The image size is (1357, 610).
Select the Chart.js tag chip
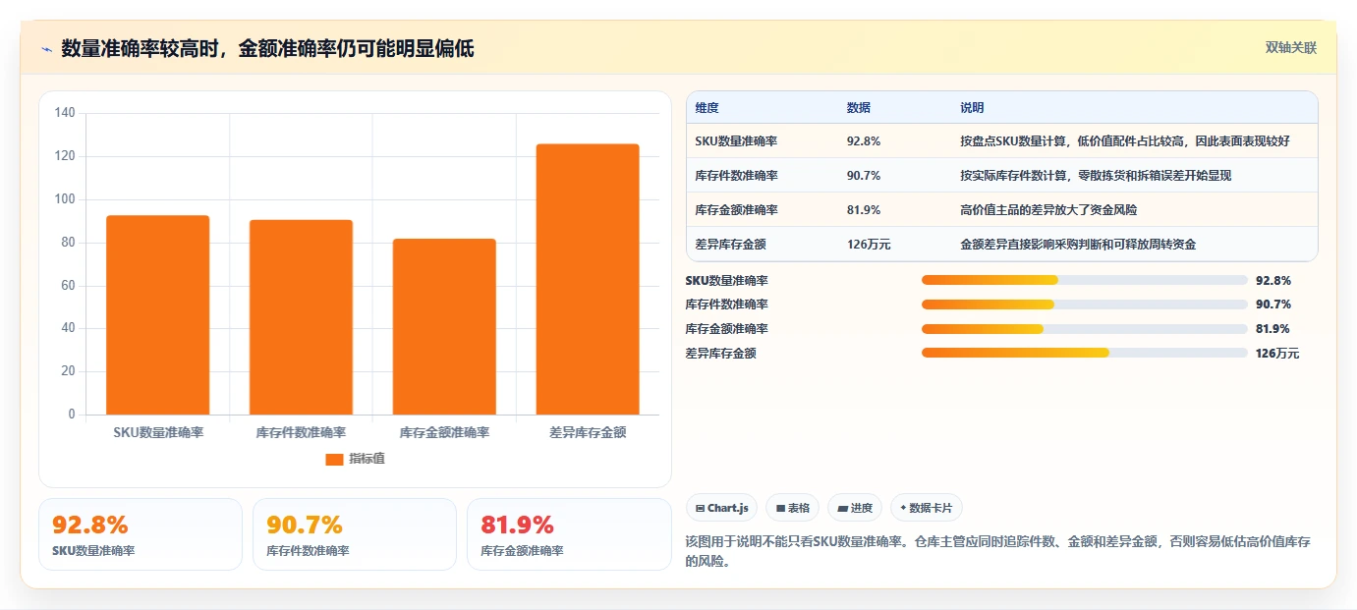point(721,508)
